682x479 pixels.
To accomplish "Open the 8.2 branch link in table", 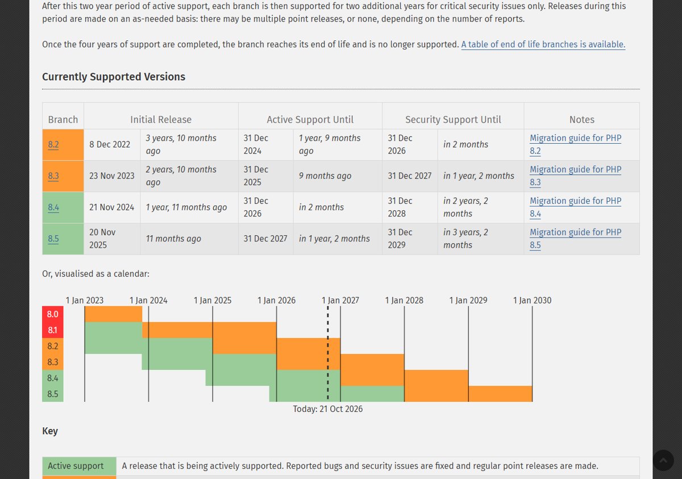I will 53,144.
